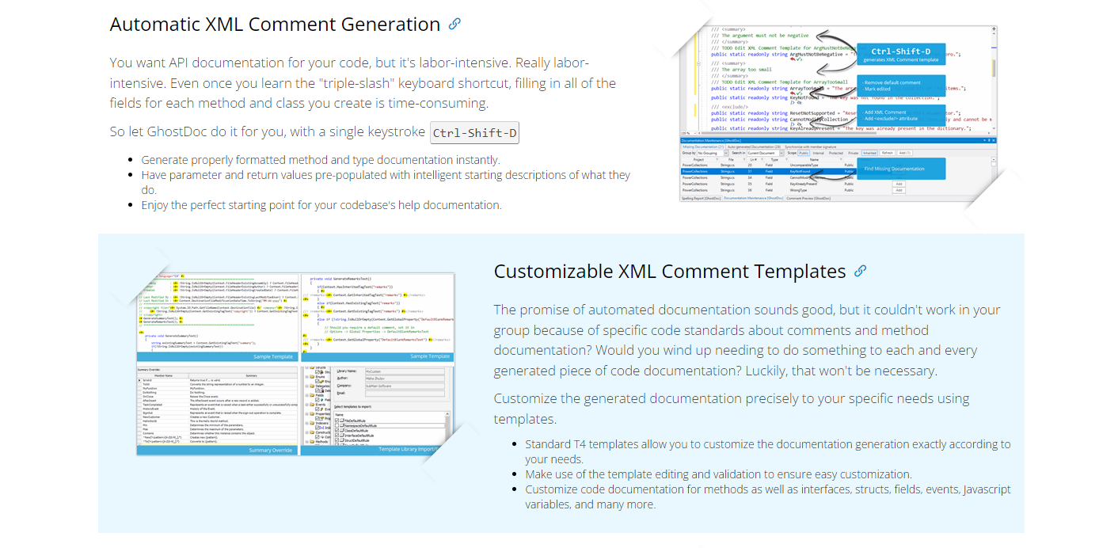Screen dimensions: 1099x548
Task: Click the anchor link icon beside Automatic XML Comment Generation
Action: click(454, 25)
